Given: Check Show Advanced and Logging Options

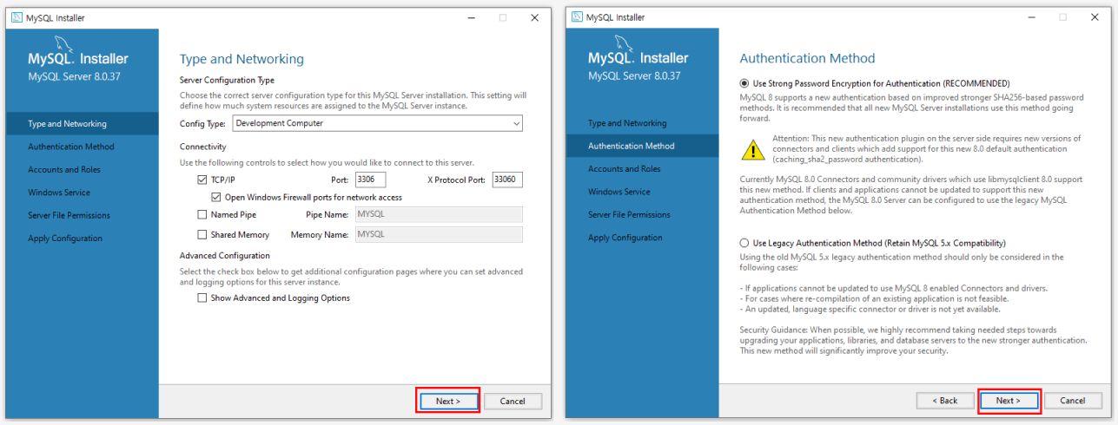Looking at the screenshot, I should (x=202, y=297).
